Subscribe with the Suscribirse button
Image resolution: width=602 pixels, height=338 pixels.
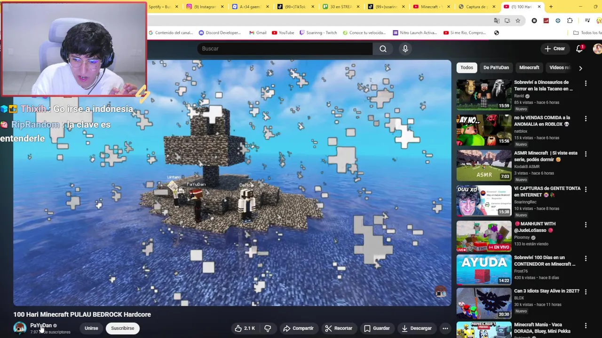pos(122,328)
